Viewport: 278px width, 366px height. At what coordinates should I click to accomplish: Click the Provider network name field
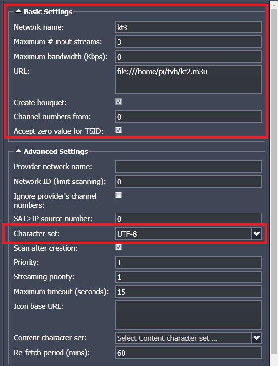click(188, 167)
